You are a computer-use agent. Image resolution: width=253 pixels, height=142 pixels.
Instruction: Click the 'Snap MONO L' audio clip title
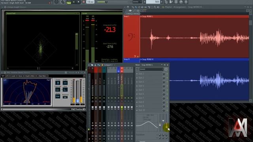tap(147, 17)
